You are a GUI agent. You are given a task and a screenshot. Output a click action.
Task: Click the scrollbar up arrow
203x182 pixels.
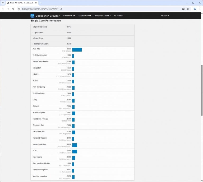[x=202, y=13]
